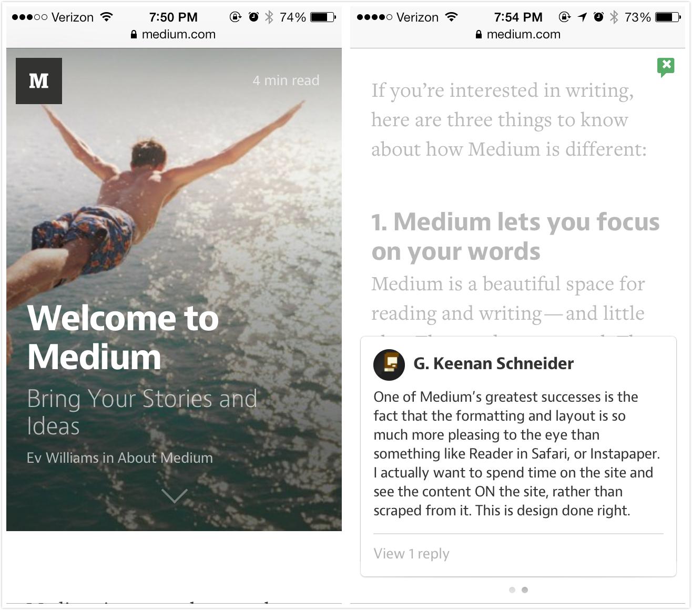Tap the 4 min read label
The image size is (692, 610).
[x=286, y=80]
